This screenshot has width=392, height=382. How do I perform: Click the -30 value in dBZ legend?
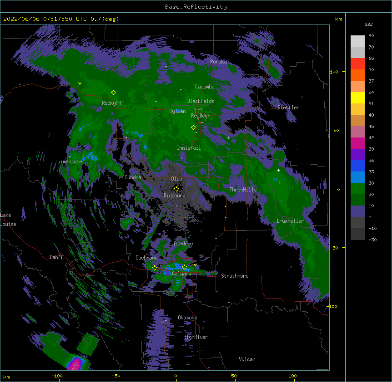point(372,240)
